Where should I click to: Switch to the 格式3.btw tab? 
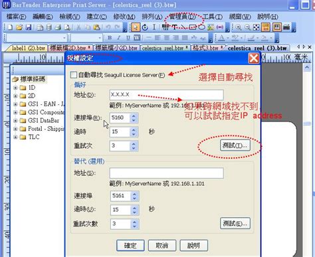point(207,48)
